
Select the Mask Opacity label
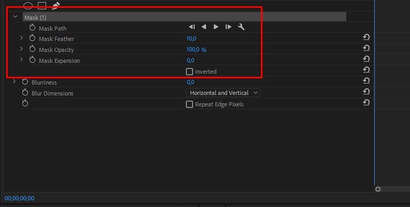(x=56, y=50)
